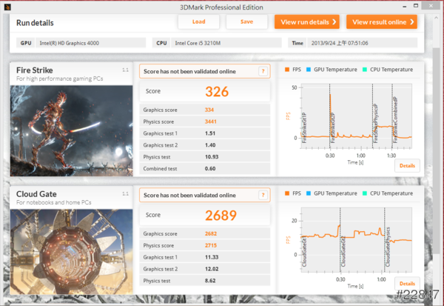
Task: Toggle CPU Temperature legend in Fire Strike chart
Action: click(x=387, y=71)
